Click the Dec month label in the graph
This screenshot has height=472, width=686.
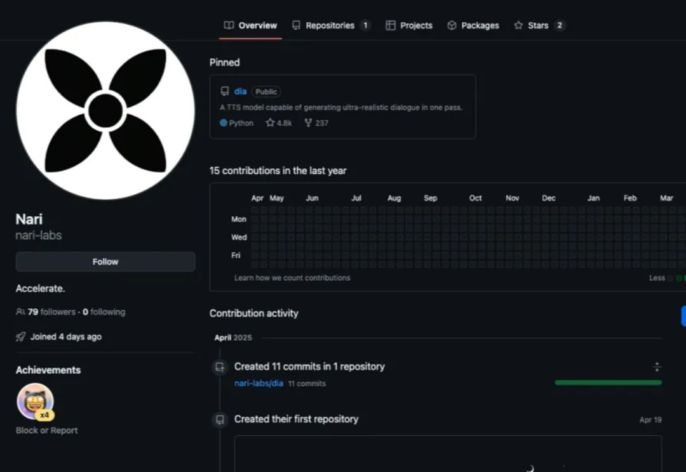pos(549,198)
